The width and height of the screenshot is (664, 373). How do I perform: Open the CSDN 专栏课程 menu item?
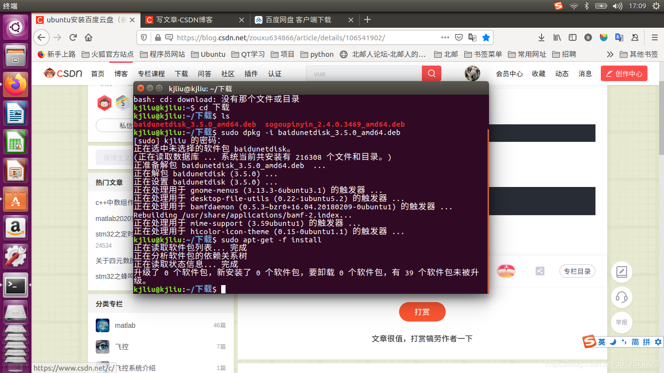151,74
